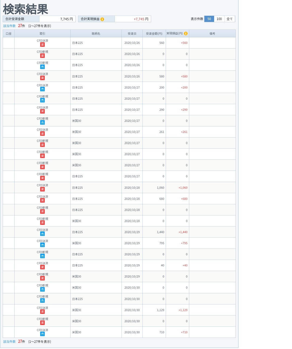
Task: Click the 合計受渡金額 label
Action: (15, 19)
